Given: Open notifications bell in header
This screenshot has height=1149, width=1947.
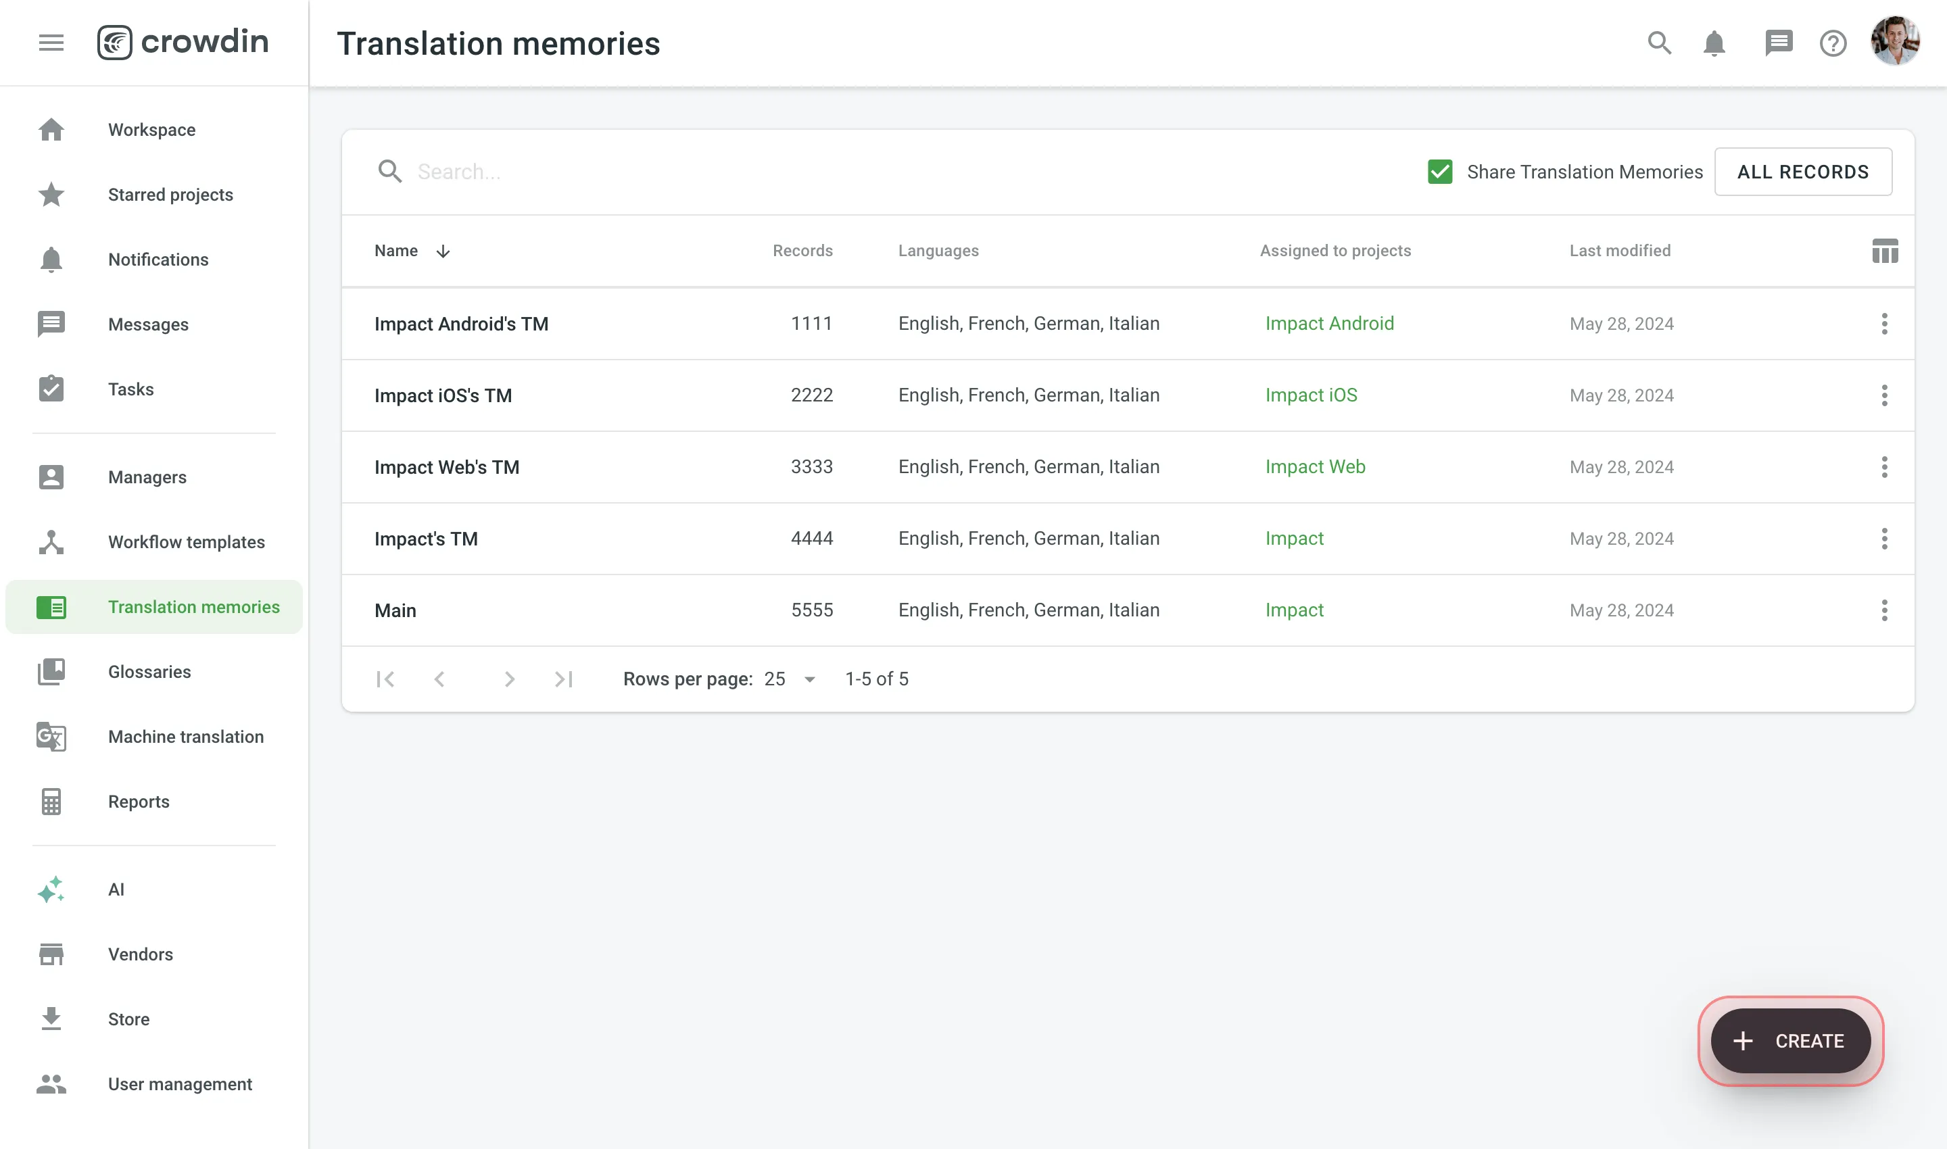Looking at the screenshot, I should (x=1714, y=43).
